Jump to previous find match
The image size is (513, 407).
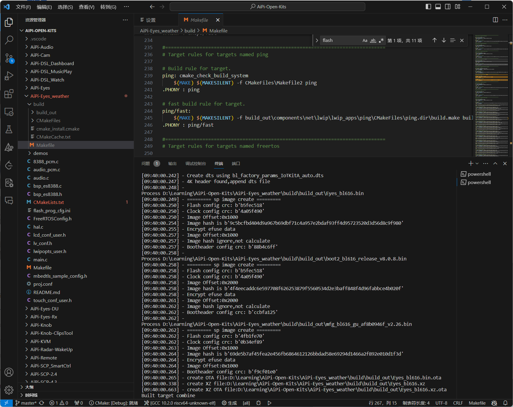[435, 40]
